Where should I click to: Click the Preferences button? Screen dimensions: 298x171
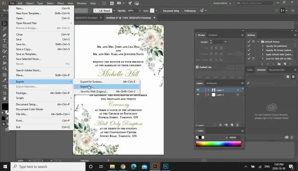coord(190,11)
